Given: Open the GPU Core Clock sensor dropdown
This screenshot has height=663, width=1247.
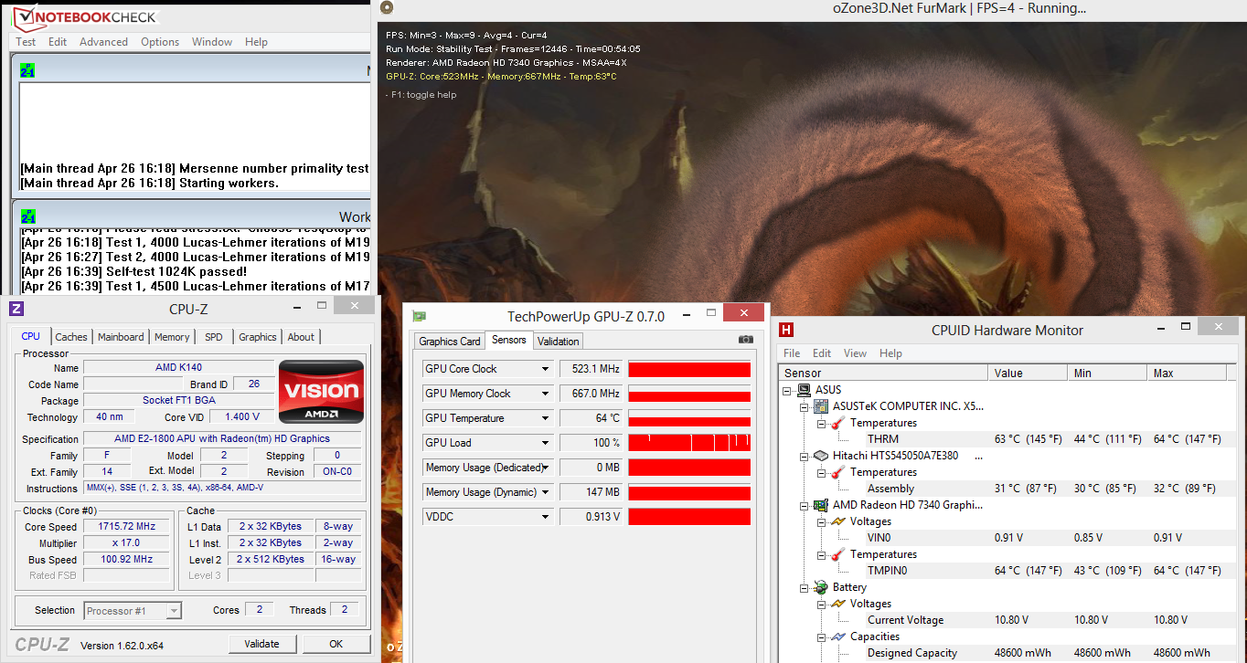Looking at the screenshot, I should (x=546, y=369).
